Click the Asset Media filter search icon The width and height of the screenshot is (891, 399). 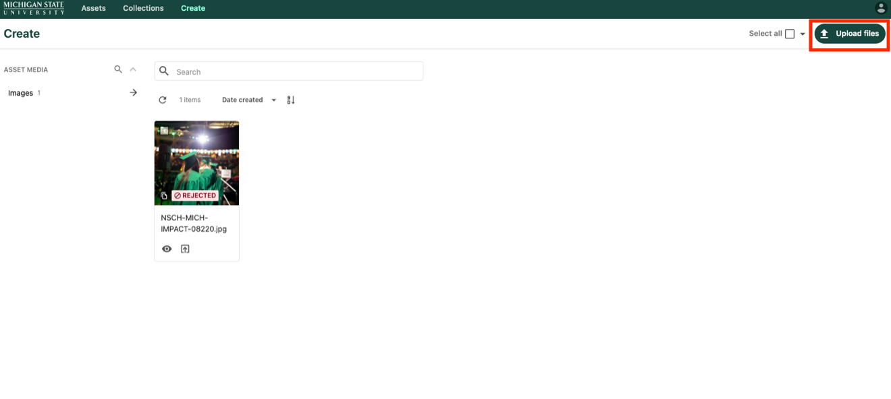tap(118, 69)
